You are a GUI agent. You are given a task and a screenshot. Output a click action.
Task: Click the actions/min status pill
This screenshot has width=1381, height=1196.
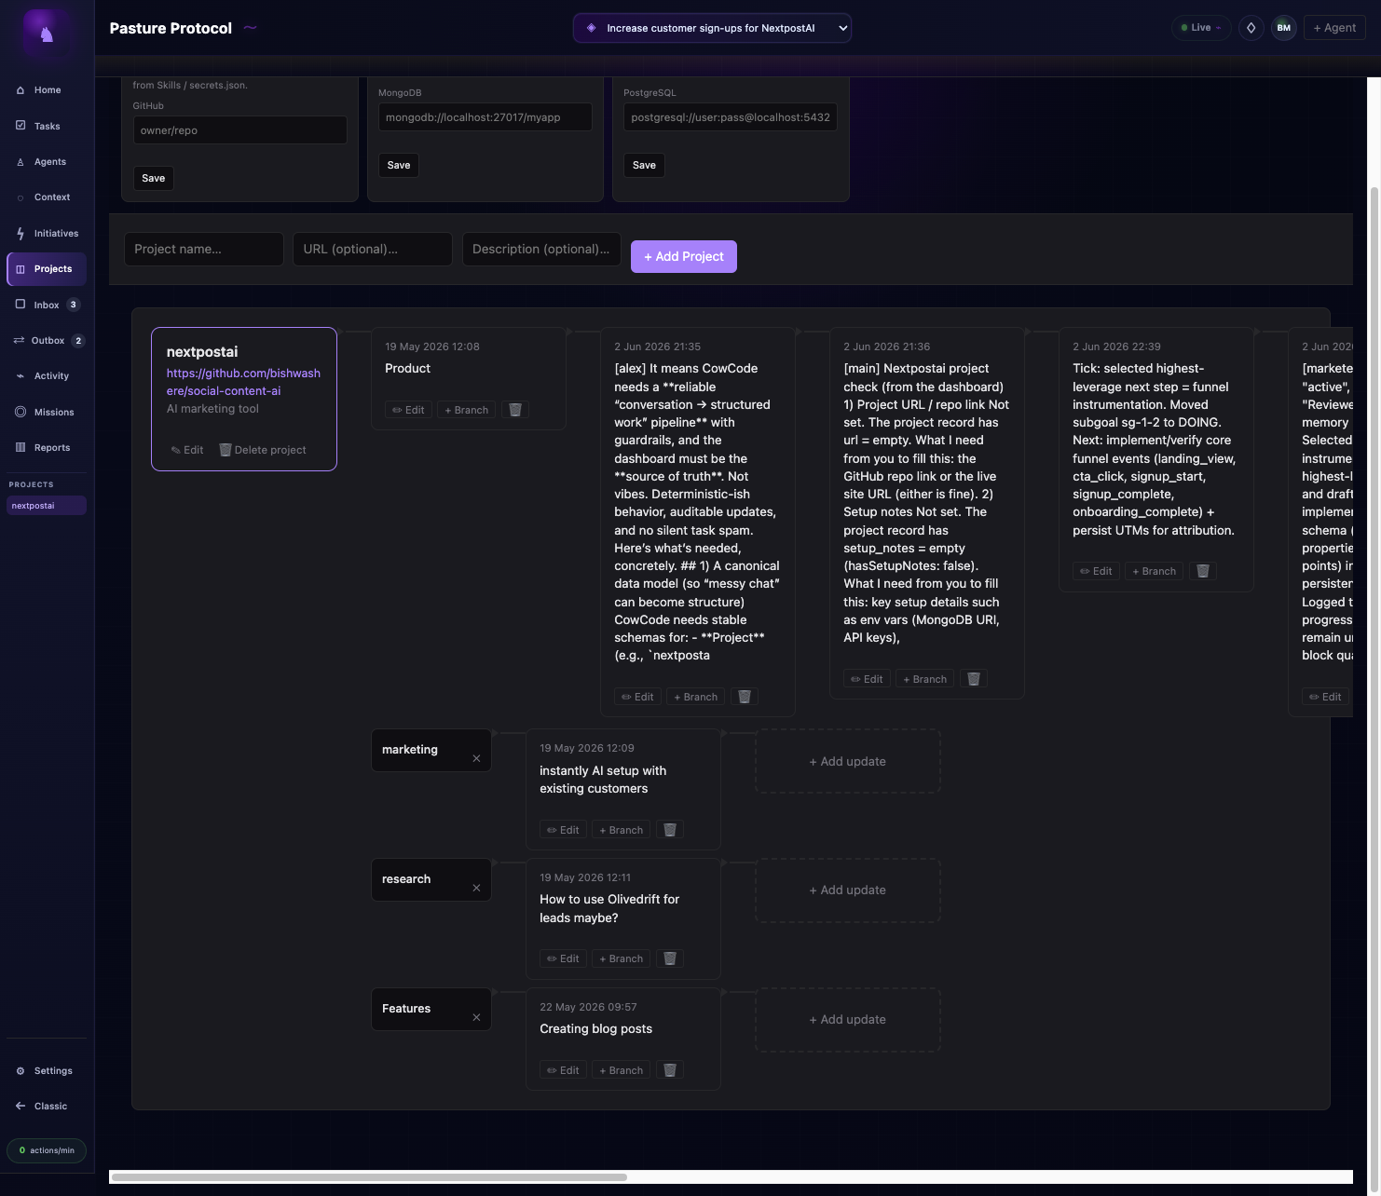[x=47, y=1150]
